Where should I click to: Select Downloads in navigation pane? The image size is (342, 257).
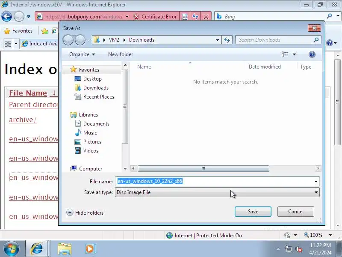[x=96, y=88]
